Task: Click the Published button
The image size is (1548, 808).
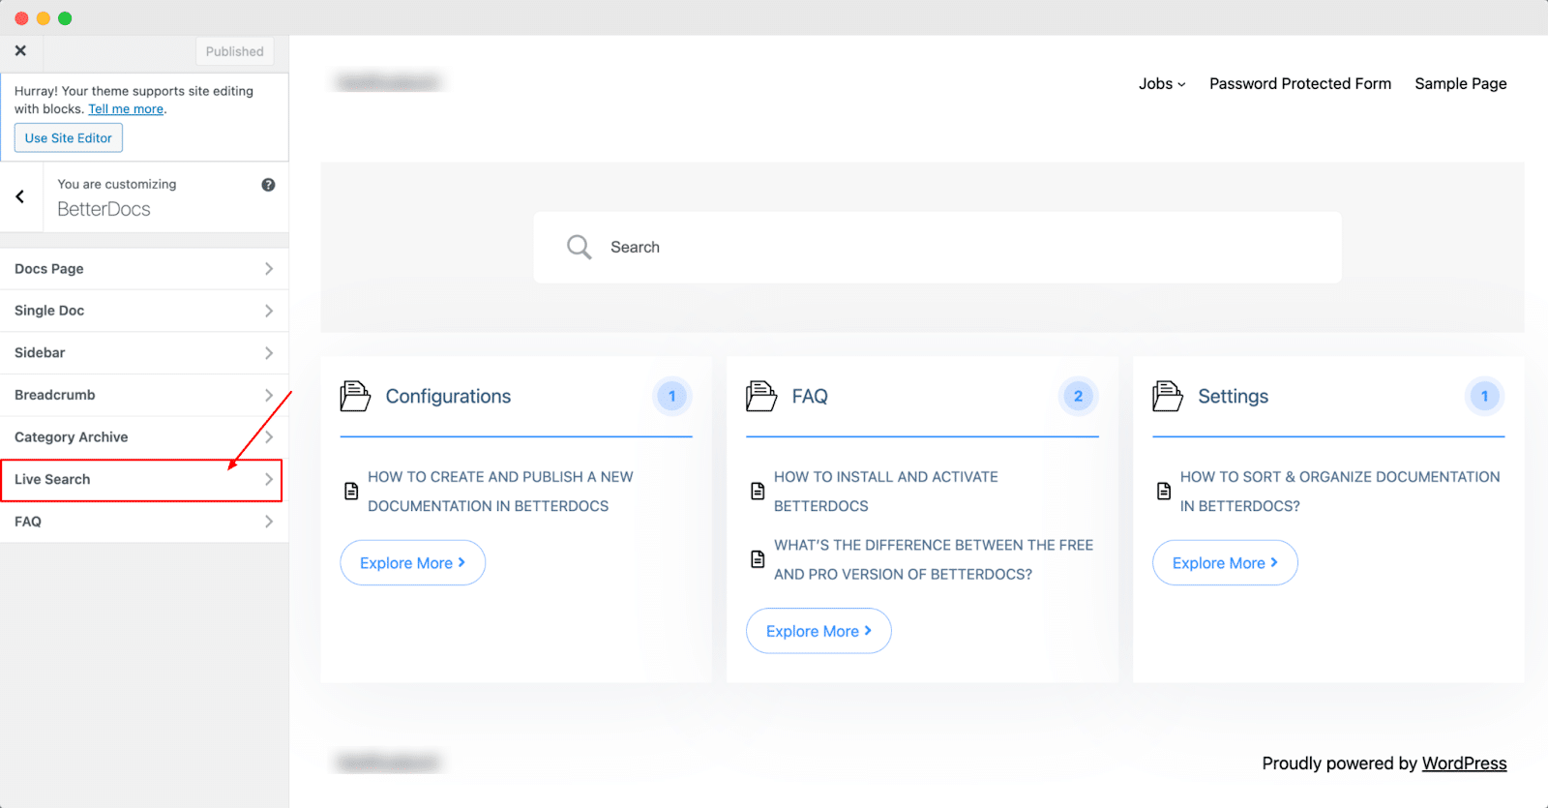Action: coord(234,51)
